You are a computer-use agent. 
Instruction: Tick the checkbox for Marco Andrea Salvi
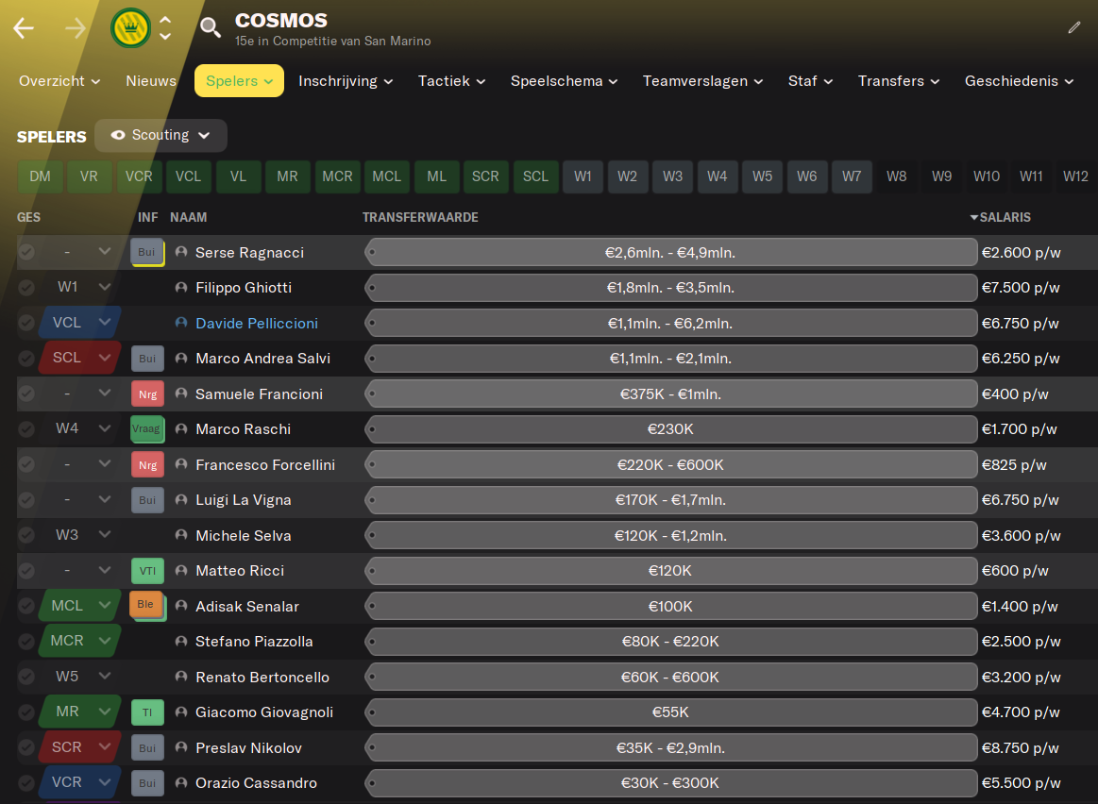point(26,359)
